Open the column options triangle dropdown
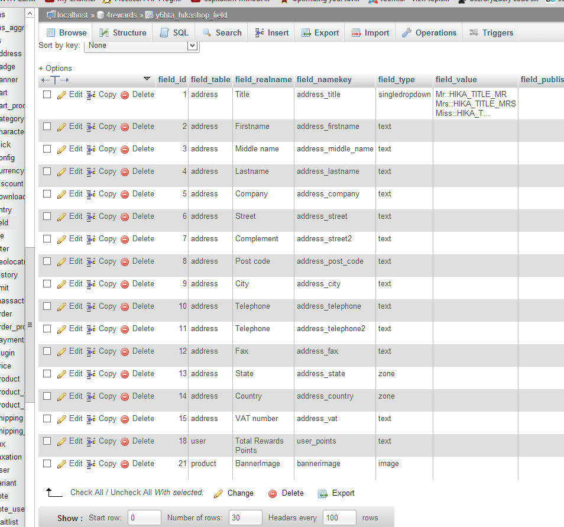564x527 pixels. click(x=147, y=79)
